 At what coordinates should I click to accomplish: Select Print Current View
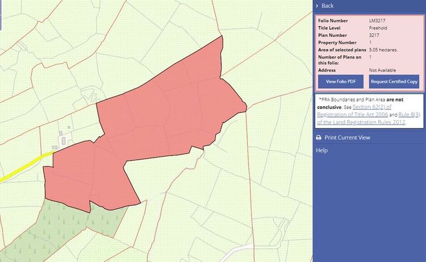pyautogui.click(x=347, y=138)
